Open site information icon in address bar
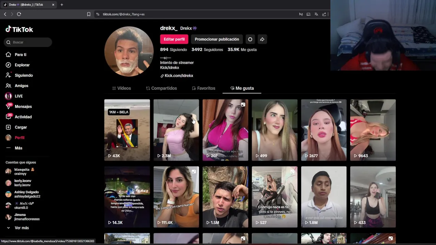436x245 pixels. [x=98, y=14]
